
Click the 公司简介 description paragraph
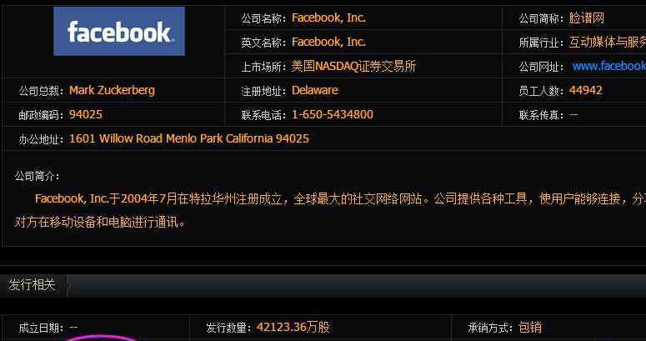(329, 211)
